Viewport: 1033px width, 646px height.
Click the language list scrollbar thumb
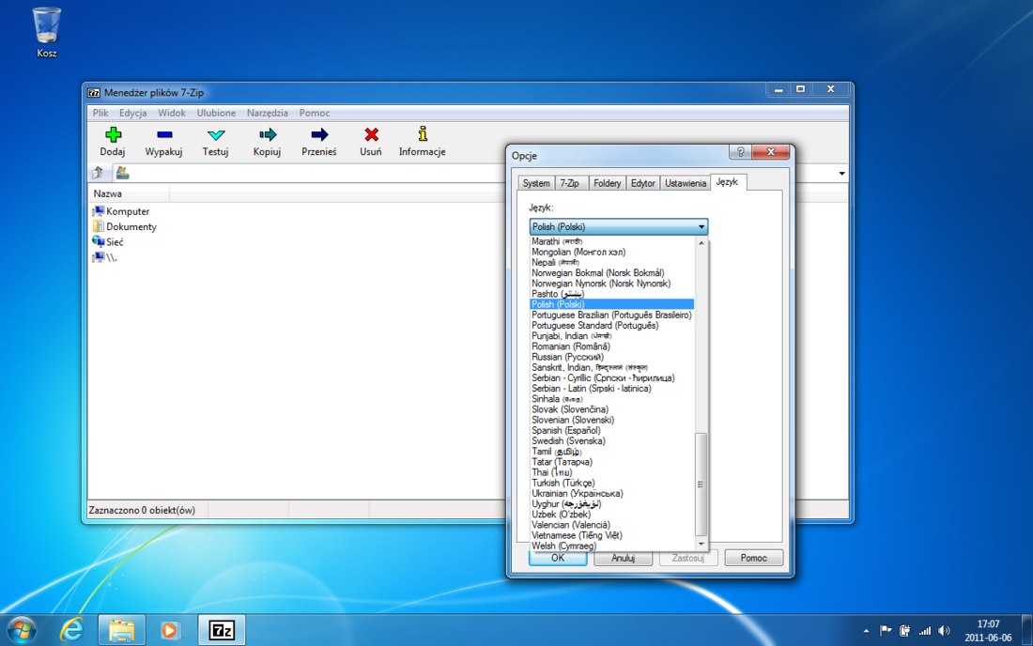(702, 484)
